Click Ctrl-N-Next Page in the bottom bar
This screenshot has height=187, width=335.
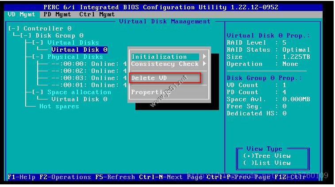[x=171, y=177]
